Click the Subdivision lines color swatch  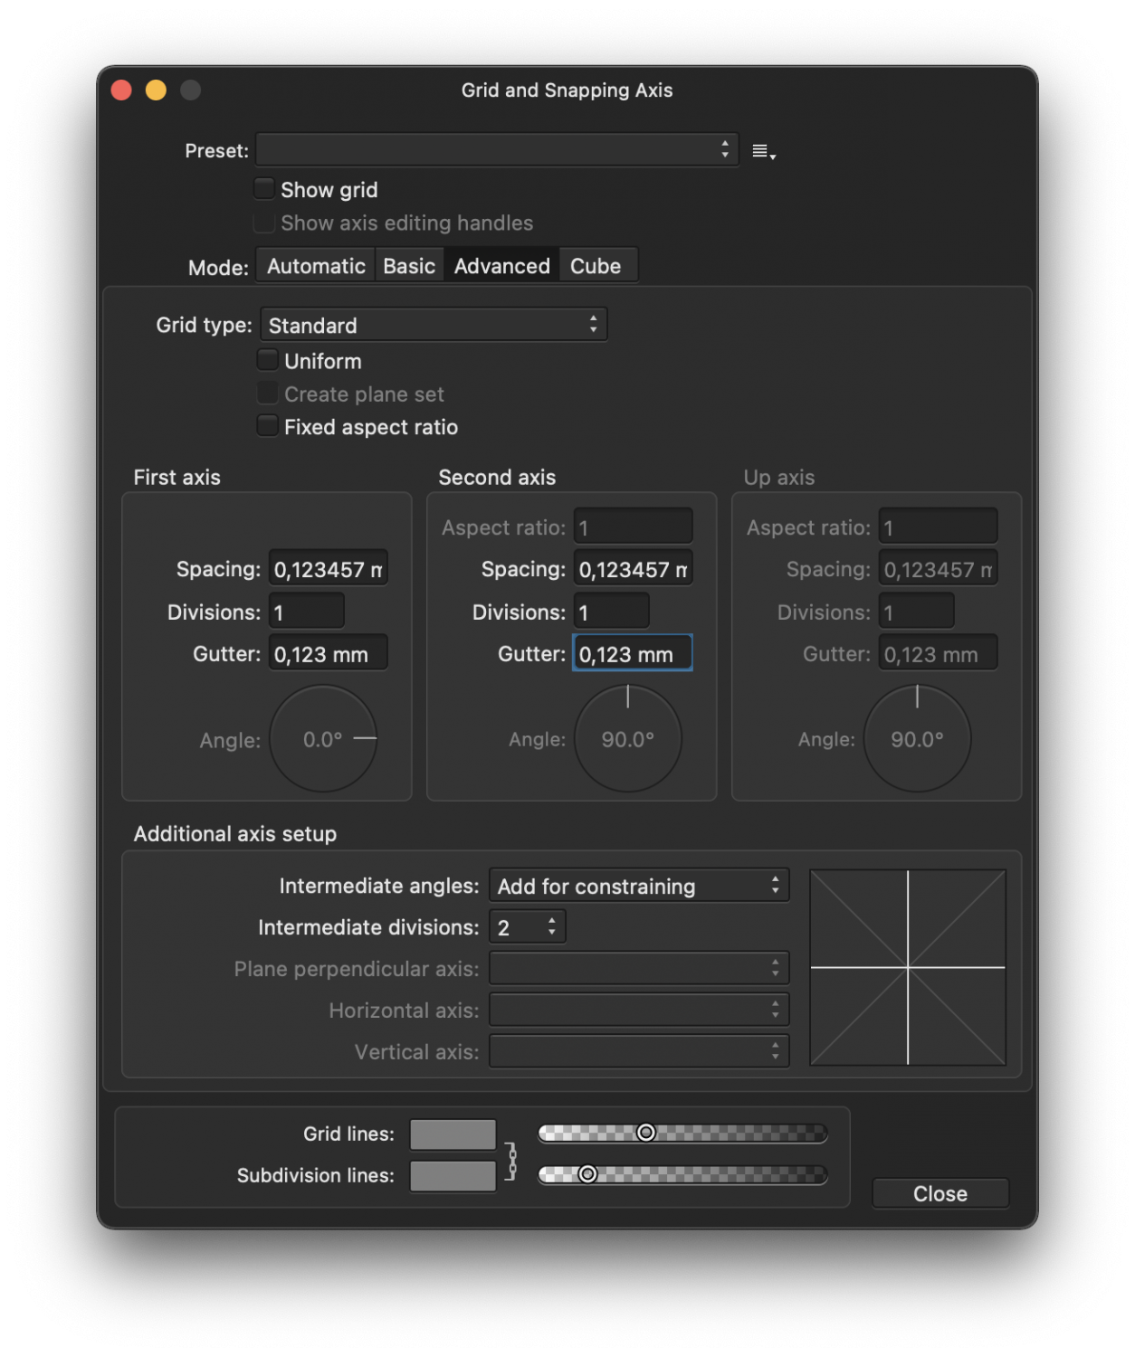coord(453,1175)
